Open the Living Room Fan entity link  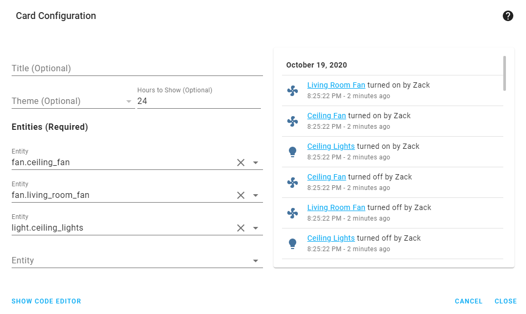(336, 85)
